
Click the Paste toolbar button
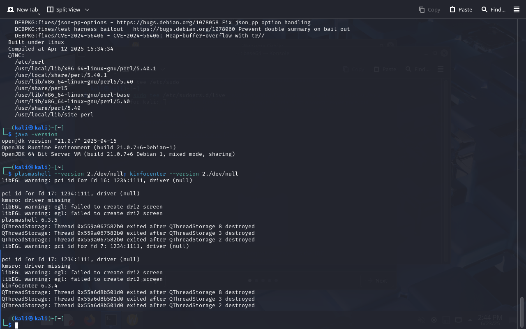(x=461, y=9)
